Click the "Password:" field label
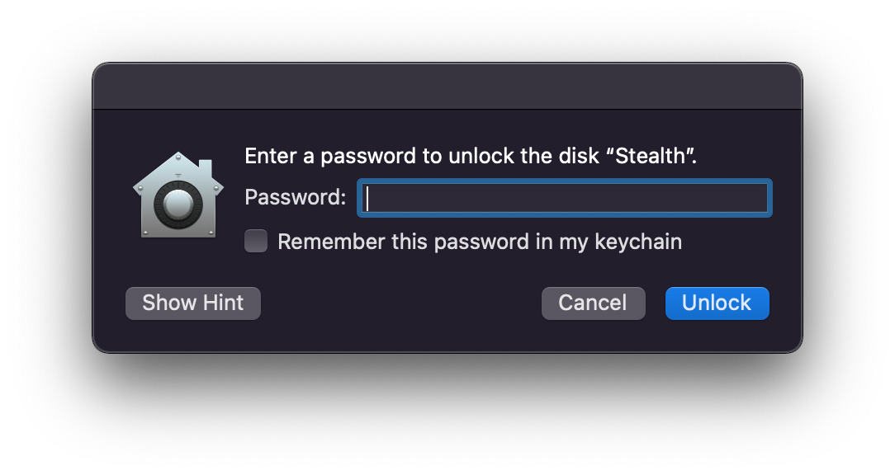Image resolution: width=895 pixels, height=475 pixels. click(x=295, y=199)
